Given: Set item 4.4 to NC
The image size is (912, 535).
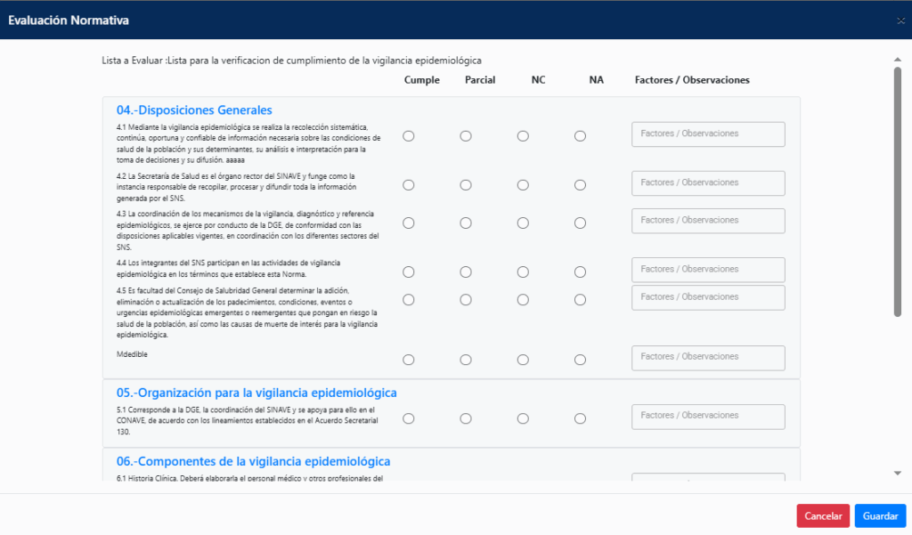Looking at the screenshot, I should click(x=523, y=272).
